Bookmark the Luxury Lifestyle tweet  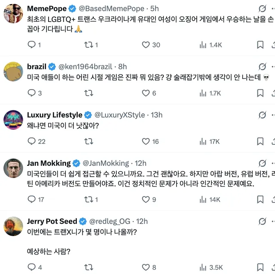(260, 141)
